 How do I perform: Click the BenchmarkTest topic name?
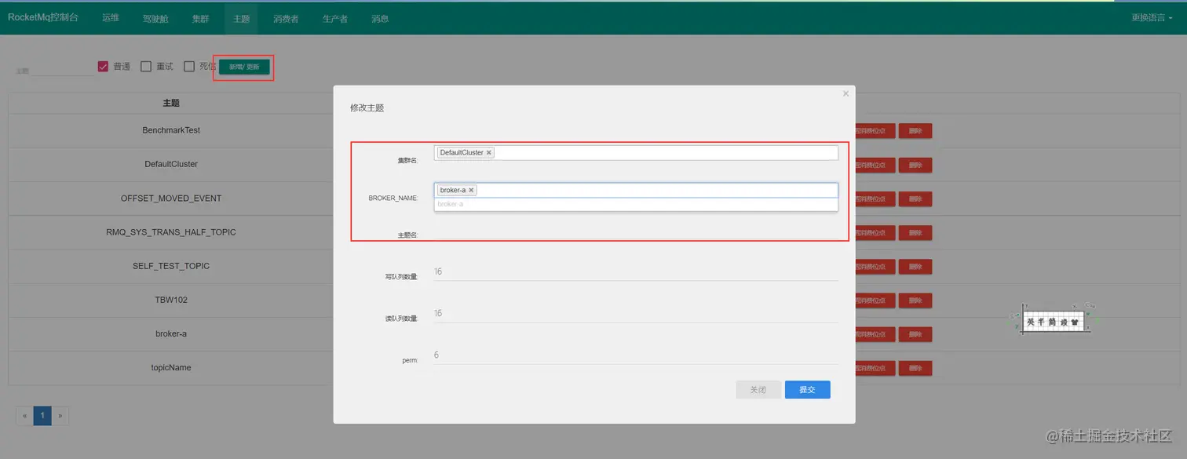[x=171, y=130]
